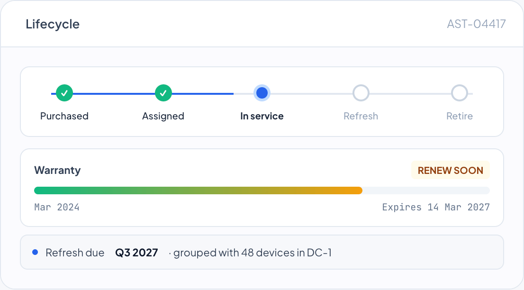Click the RENEW SOON warranty badge
Viewport: 524px width, 290px height.
click(451, 170)
